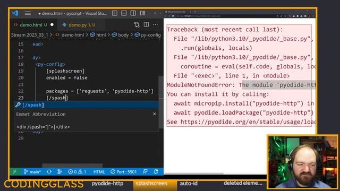Click 'Traceback (most recent call last)' line
The height and width of the screenshot is (191, 340).
tap(225, 30)
